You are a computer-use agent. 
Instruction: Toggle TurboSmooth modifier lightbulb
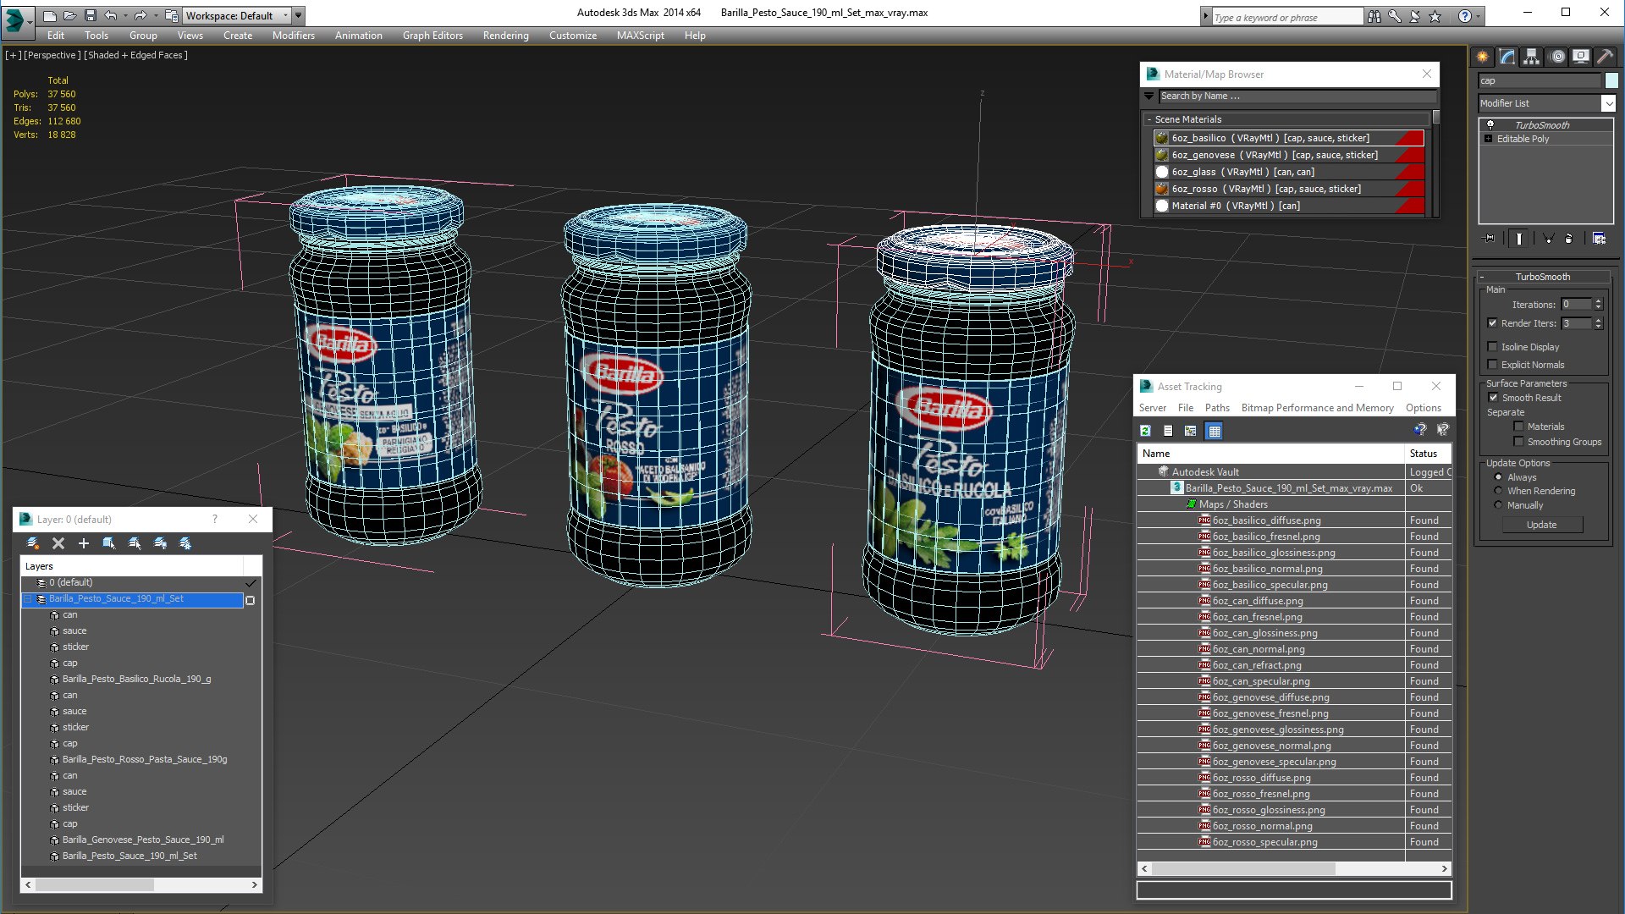click(x=1490, y=124)
